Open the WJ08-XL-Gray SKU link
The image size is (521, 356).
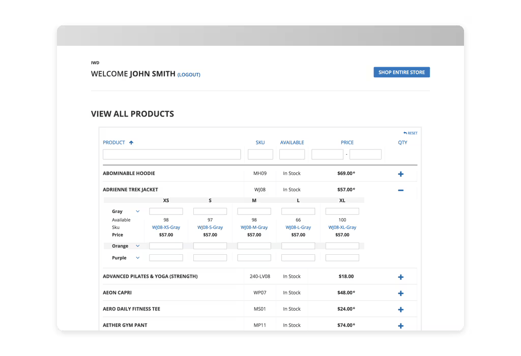(342, 227)
